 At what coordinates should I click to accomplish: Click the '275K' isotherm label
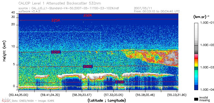point(120,82)
